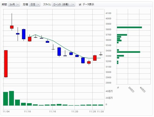
Task: Click the 3700 price-volume bar
Action: (122, 35)
